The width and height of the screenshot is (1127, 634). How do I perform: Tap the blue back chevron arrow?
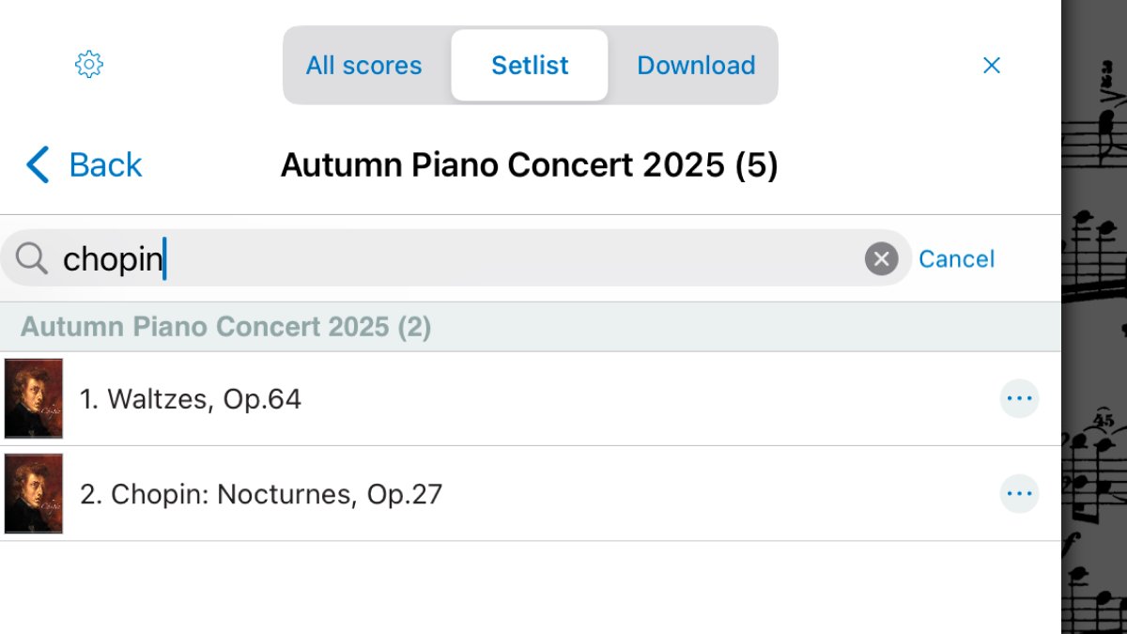(x=38, y=165)
